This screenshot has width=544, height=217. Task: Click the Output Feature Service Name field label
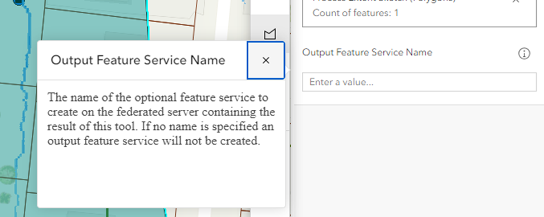pos(367,52)
